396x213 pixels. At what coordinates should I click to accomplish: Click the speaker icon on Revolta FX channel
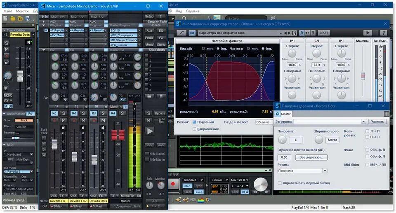(64, 128)
